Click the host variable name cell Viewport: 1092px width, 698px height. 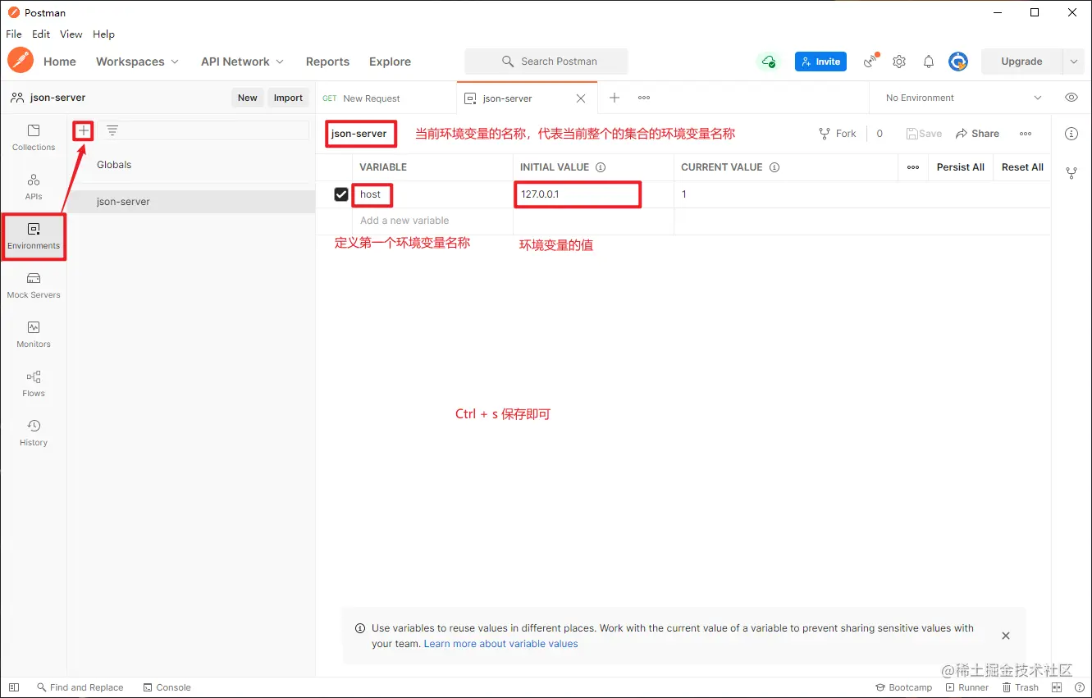tap(432, 194)
